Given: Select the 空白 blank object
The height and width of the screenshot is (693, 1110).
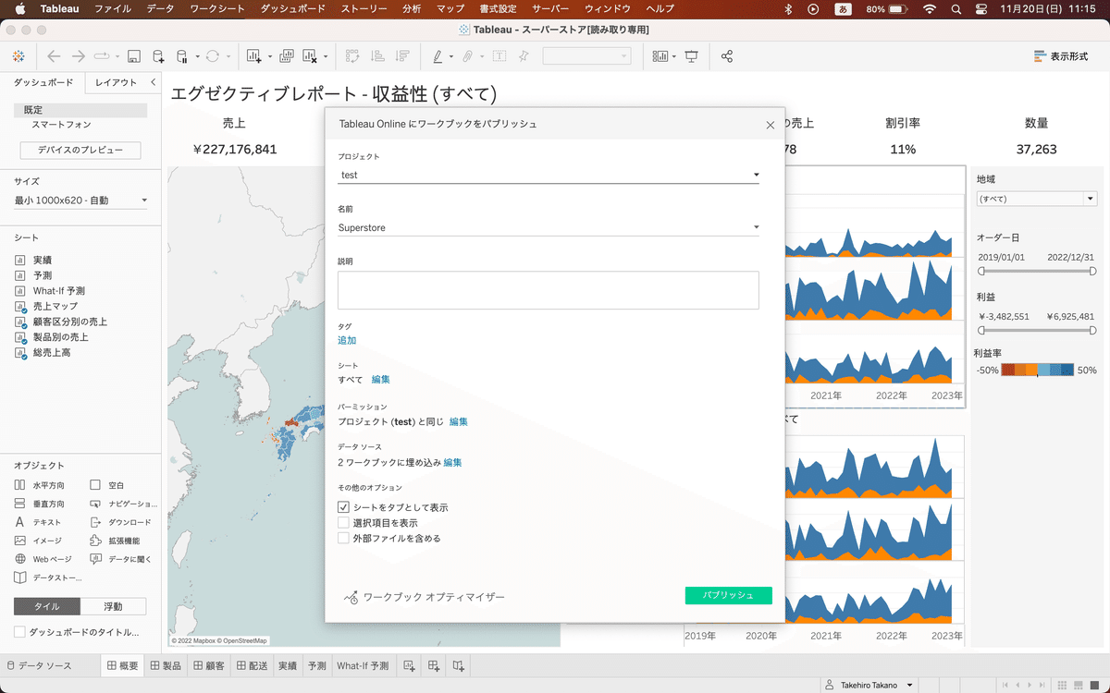Looking at the screenshot, I should tap(106, 485).
